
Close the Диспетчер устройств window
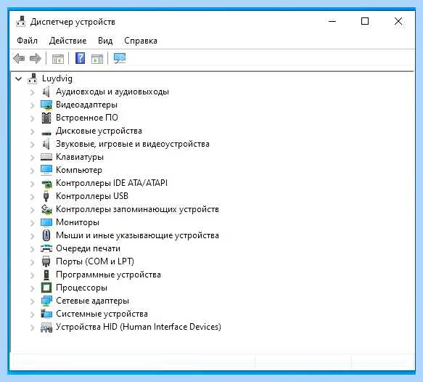pyautogui.click(x=398, y=21)
